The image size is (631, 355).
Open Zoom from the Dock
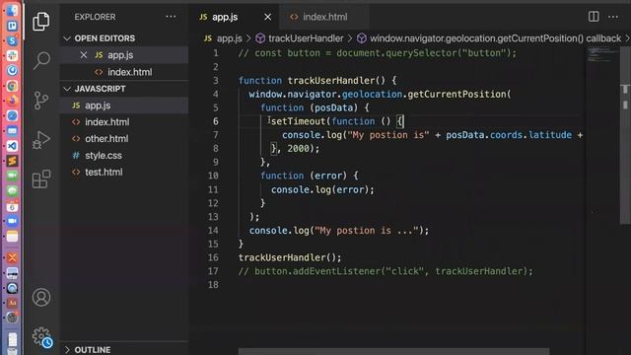[x=12, y=221]
